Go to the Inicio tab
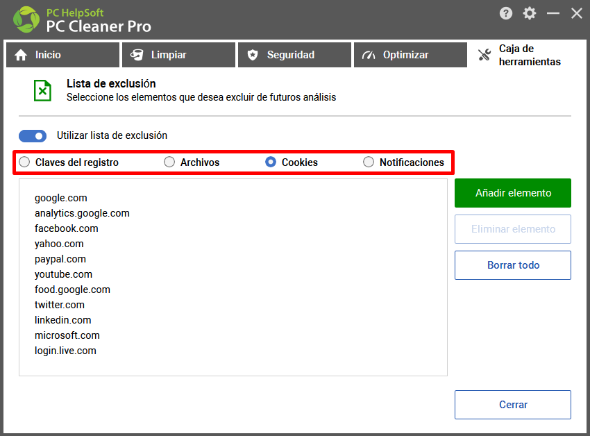The height and width of the screenshot is (436, 590). click(x=63, y=55)
